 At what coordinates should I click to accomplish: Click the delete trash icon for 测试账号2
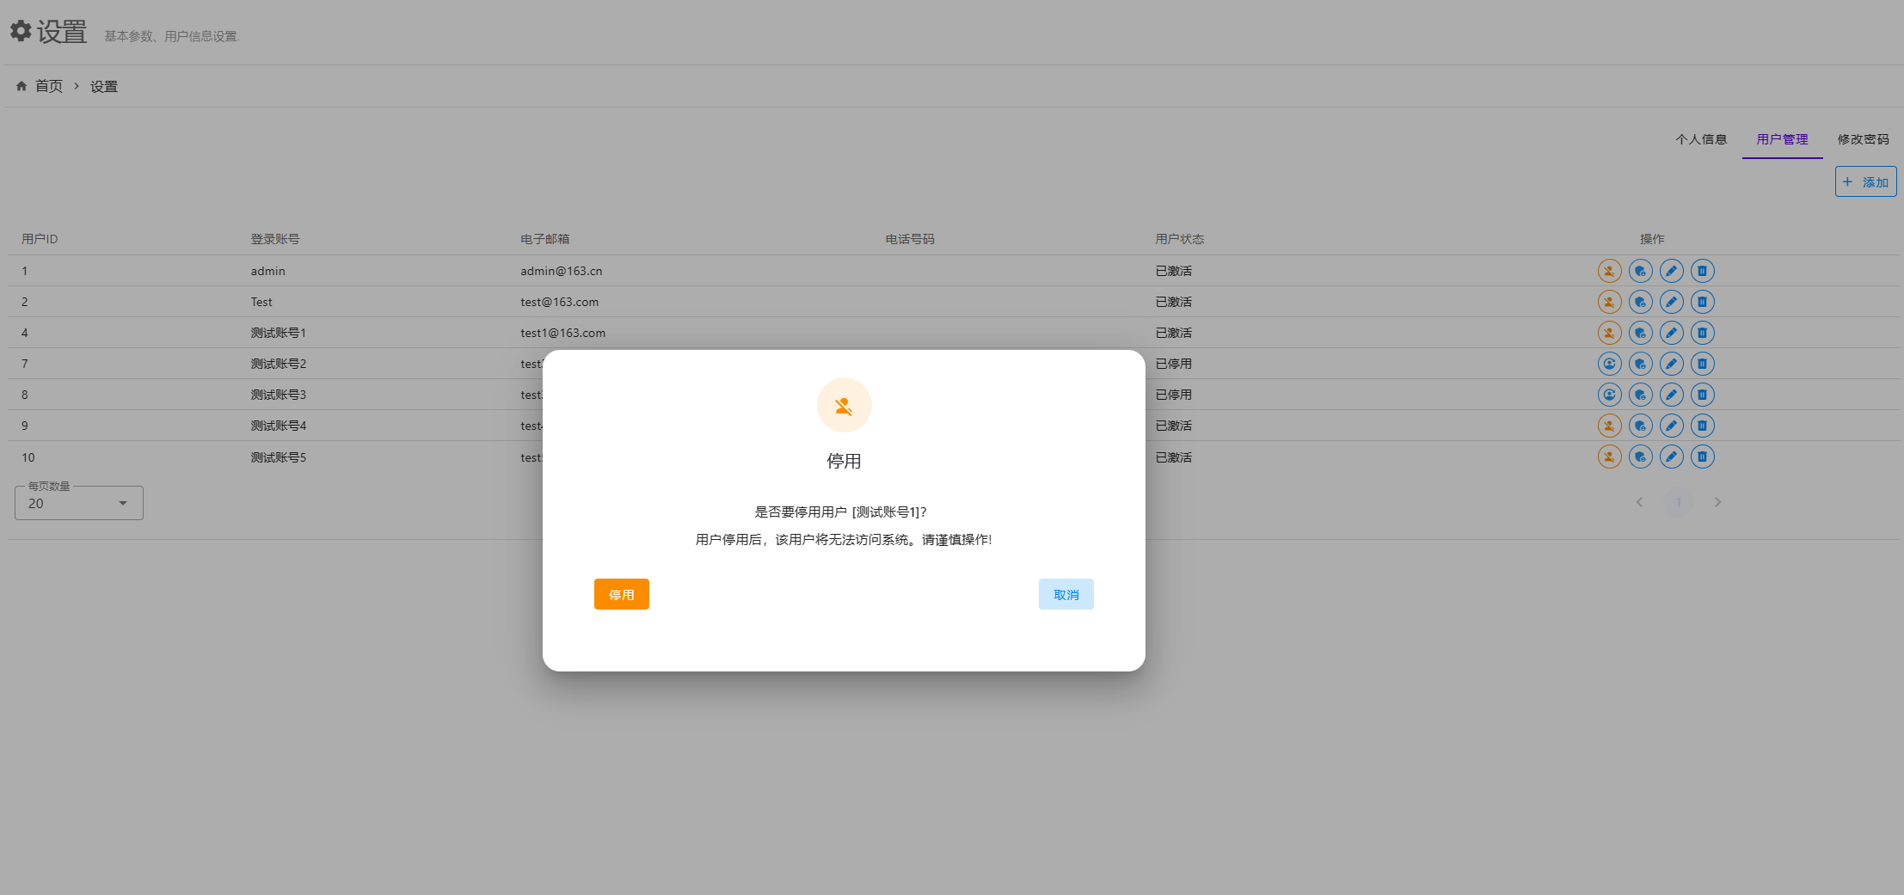coord(1702,364)
